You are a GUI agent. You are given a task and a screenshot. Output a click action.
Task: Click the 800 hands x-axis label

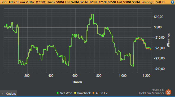coord(99,76)
